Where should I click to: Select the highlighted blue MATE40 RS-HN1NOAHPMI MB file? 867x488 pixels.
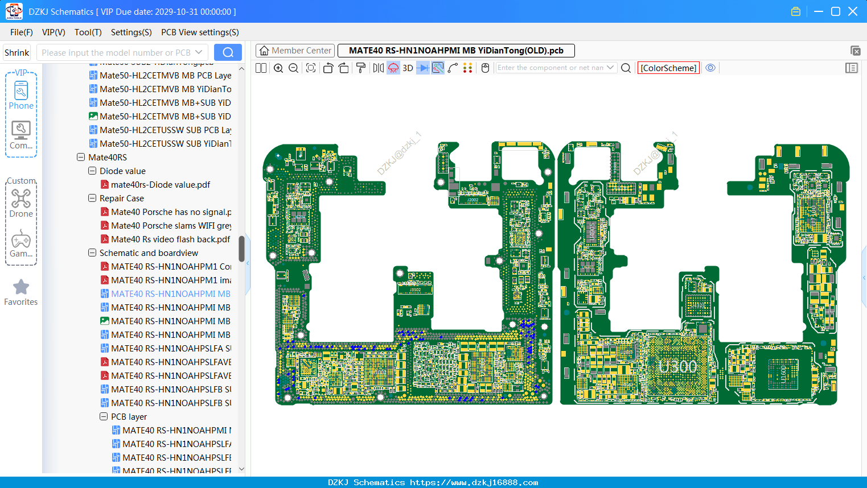[x=166, y=293]
